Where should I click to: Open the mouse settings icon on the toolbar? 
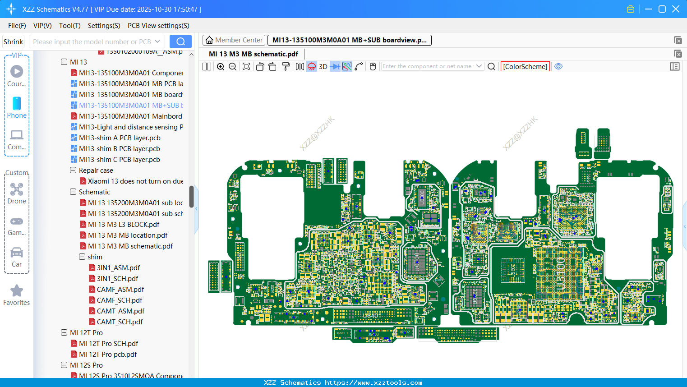[373, 66]
